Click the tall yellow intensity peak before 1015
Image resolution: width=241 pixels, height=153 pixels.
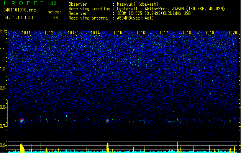(x=108, y=147)
